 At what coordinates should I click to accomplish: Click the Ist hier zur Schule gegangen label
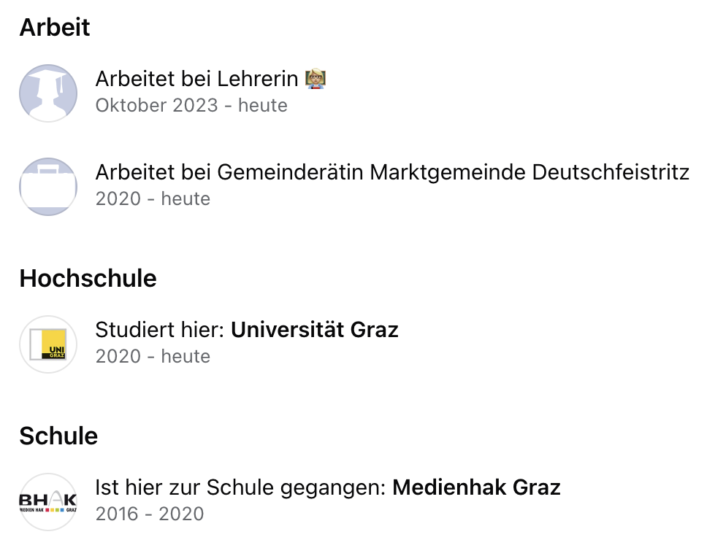241,487
